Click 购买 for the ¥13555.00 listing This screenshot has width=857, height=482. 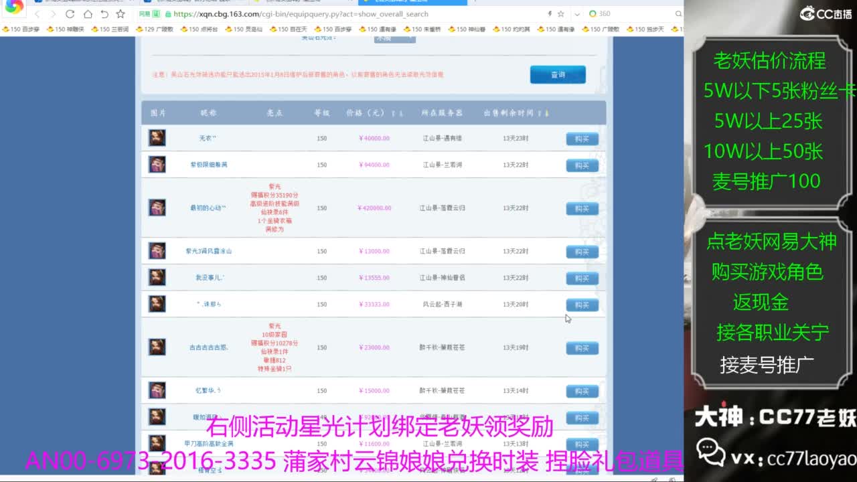pos(582,278)
